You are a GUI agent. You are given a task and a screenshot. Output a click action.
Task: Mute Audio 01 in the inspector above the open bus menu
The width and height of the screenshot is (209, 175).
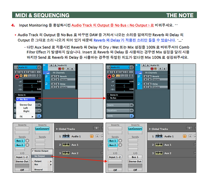pyautogui.click(x=17, y=72)
